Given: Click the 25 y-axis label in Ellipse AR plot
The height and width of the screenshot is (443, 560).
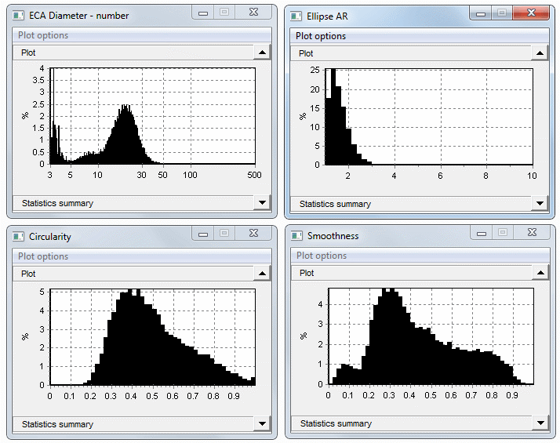Looking at the screenshot, I should [315, 70].
